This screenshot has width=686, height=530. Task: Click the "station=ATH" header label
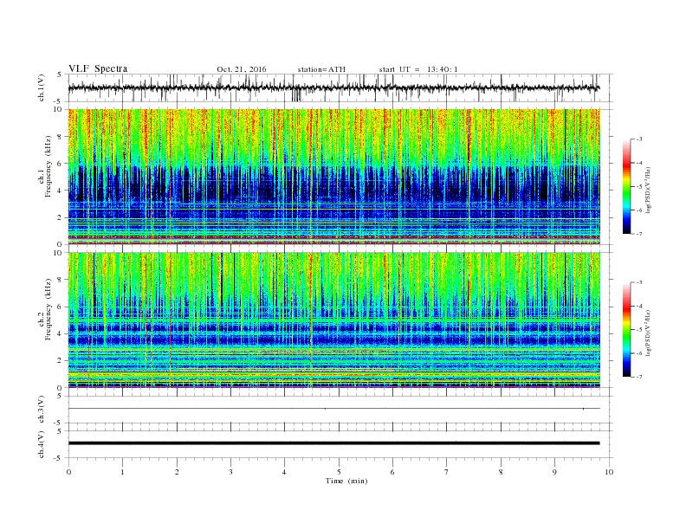321,69
